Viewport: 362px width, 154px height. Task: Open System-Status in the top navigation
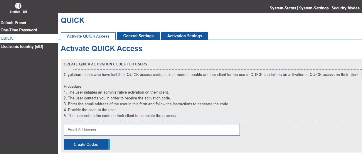pos(283,8)
